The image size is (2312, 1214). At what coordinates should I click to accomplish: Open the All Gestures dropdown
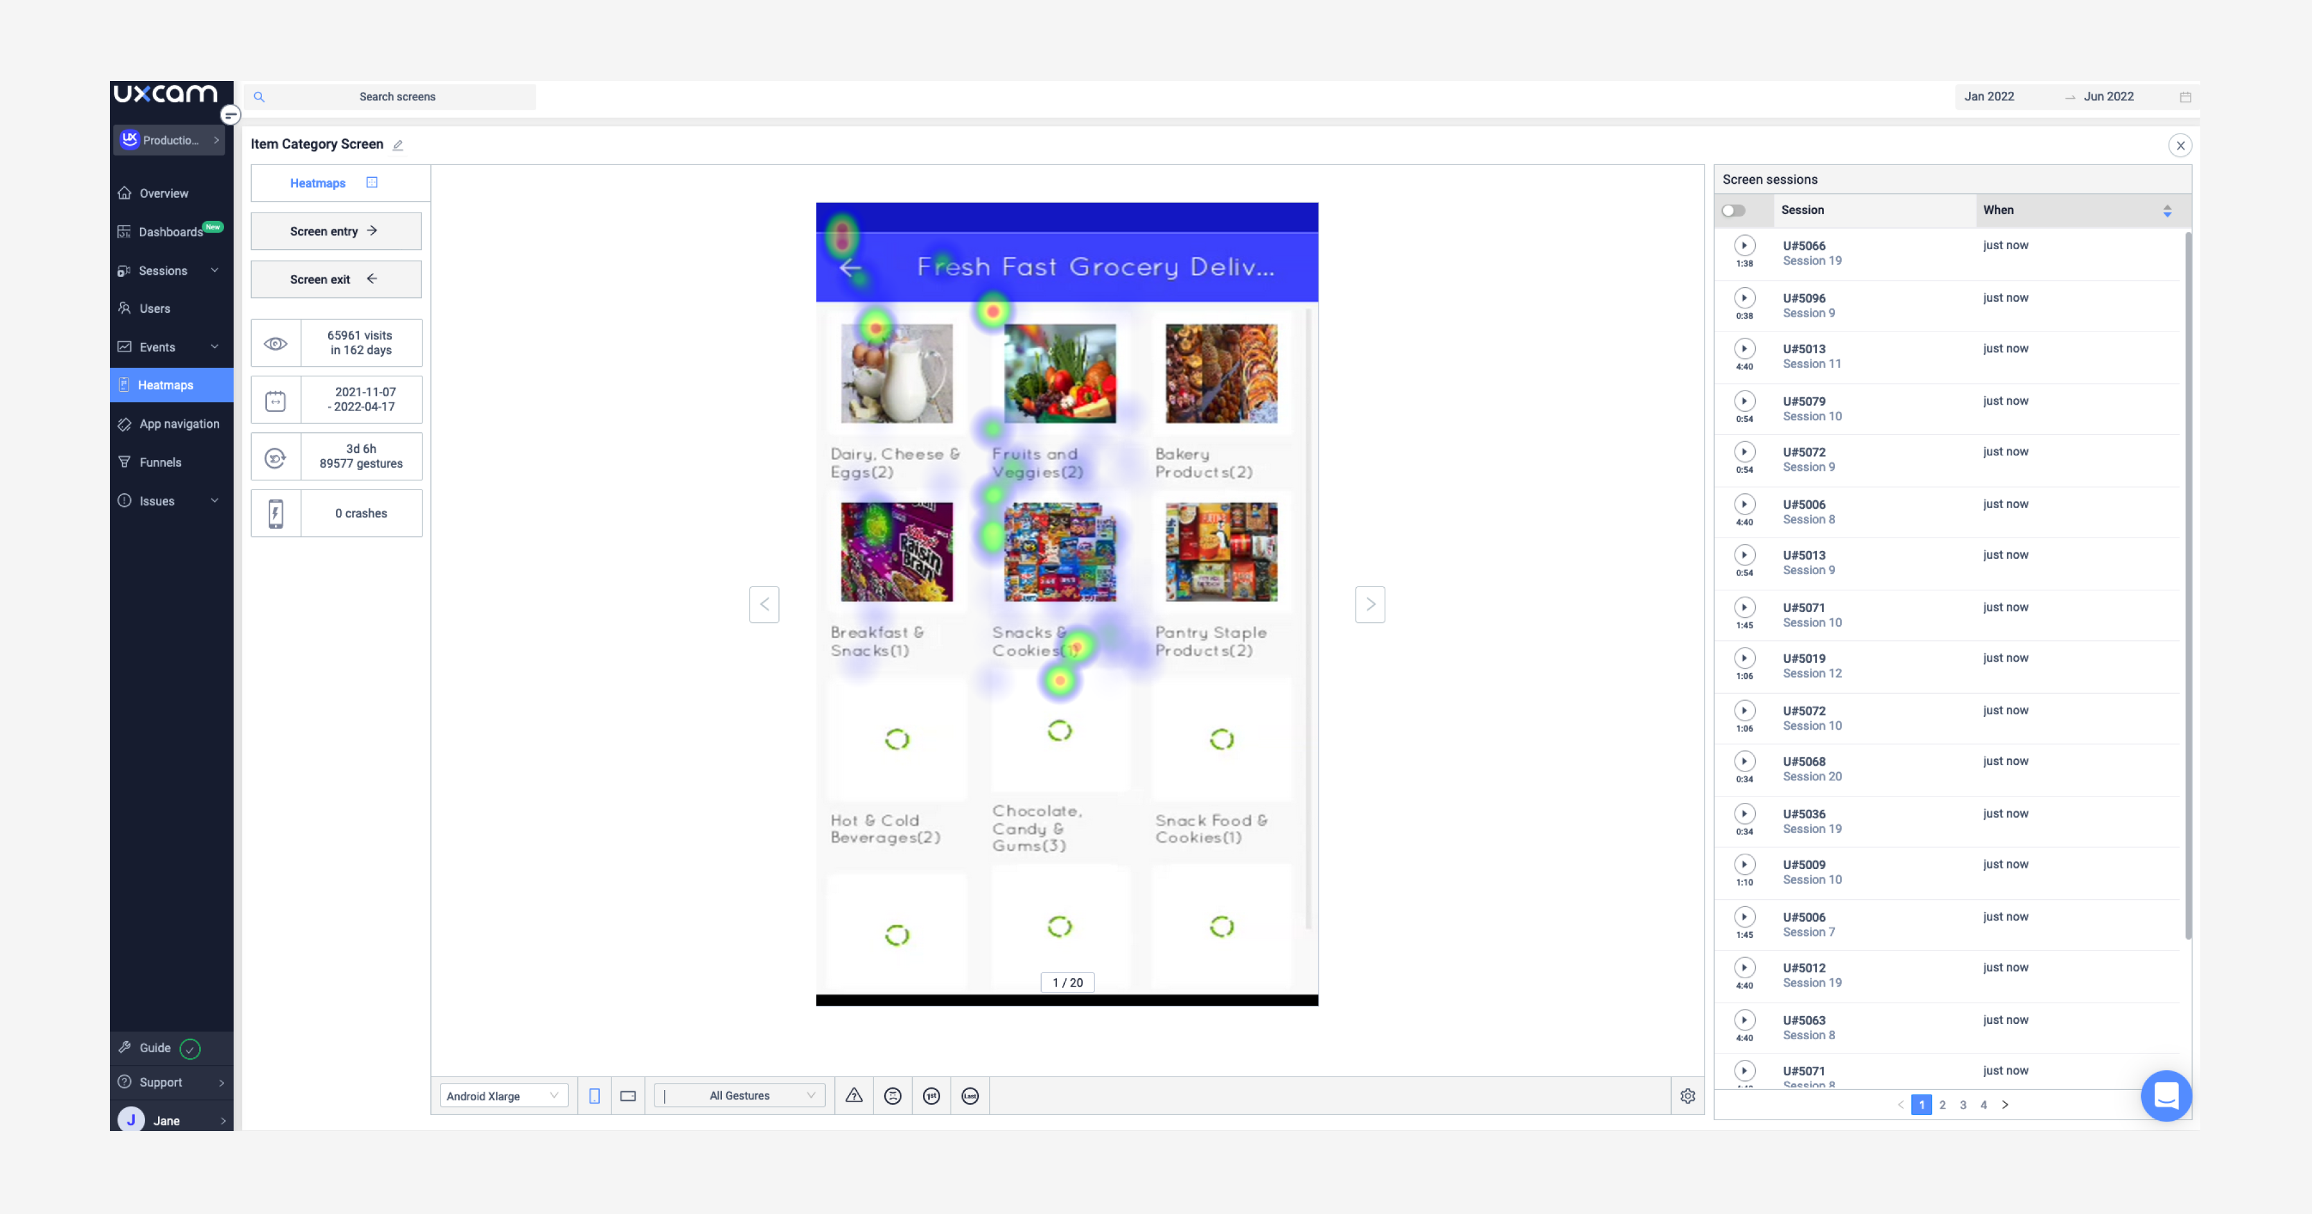point(739,1095)
